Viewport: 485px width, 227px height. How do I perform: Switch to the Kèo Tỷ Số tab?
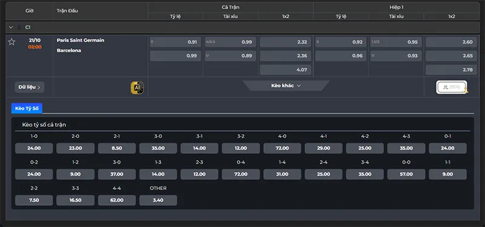point(27,109)
